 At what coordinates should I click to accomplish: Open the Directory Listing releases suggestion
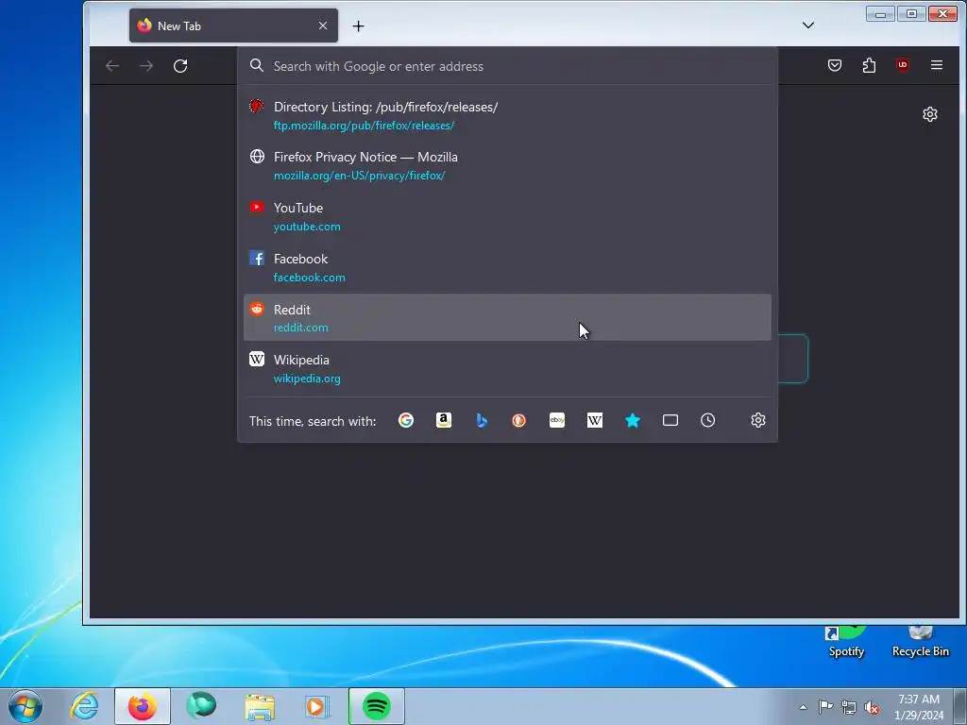click(x=507, y=115)
